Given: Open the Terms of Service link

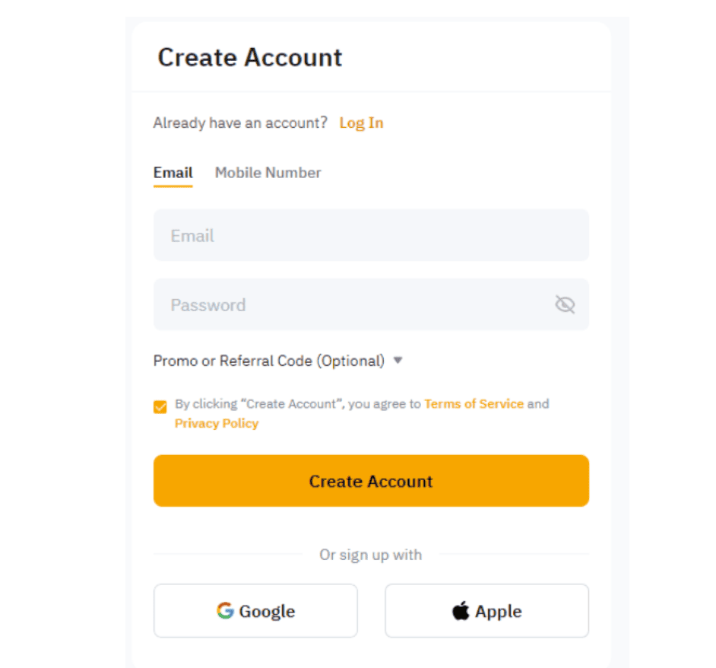Looking at the screenshot, I should 474,404.
